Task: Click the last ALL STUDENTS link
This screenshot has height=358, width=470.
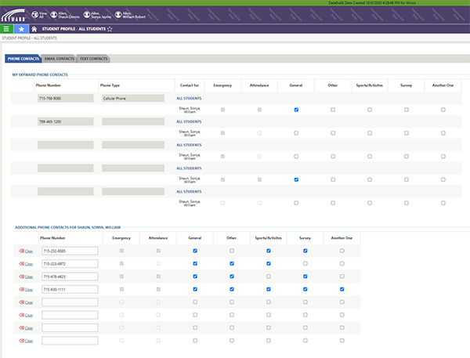Action: [x=189, y=192]
